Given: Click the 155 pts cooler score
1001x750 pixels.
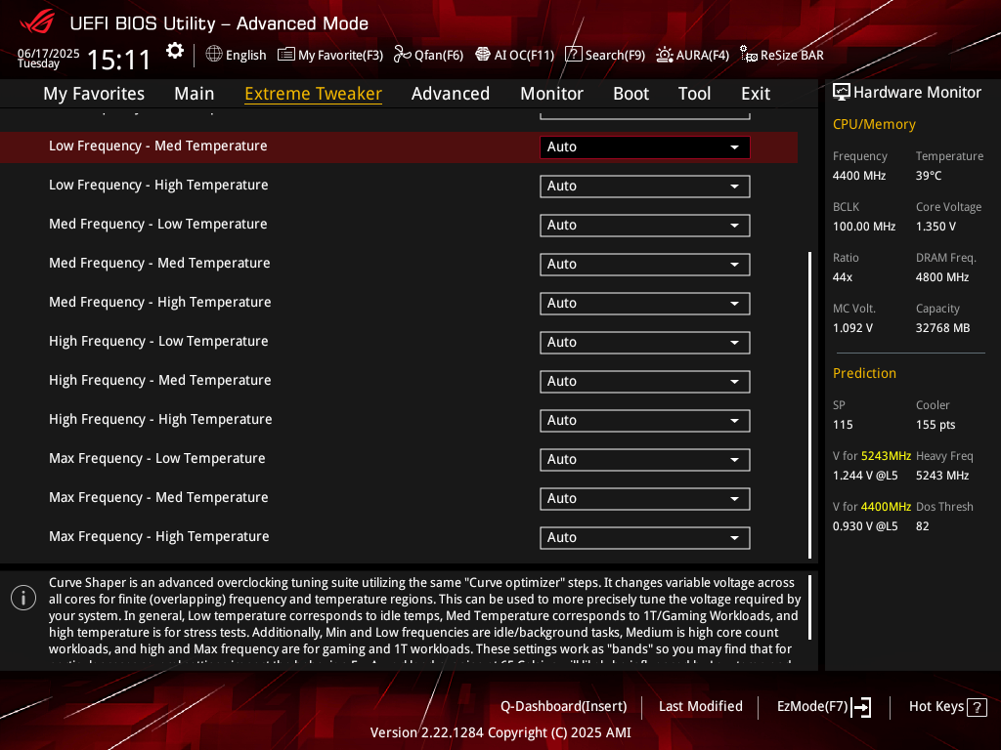Looking at the screenshot, I should click(x=936, y=425).
